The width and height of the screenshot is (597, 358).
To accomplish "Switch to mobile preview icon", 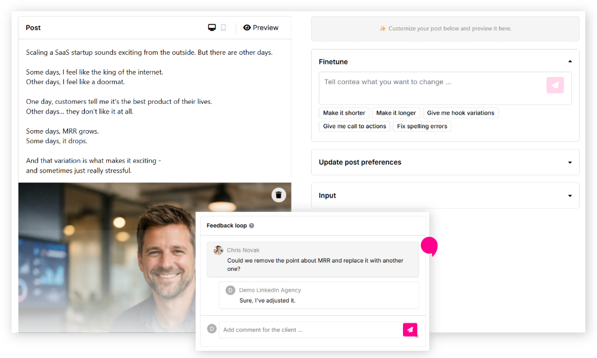I will tap(223, 27).
